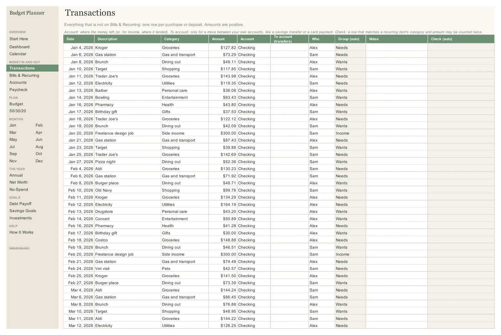Select the Group (auto) column header
501x335 pixels.
pos(350,39)
